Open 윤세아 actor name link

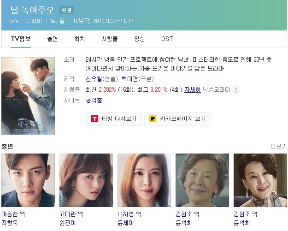pyautogui.click(x=126, y=223)
